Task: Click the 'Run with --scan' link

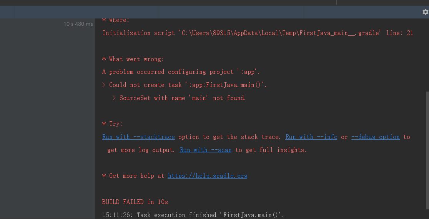Action: click(x=206, y=150)
